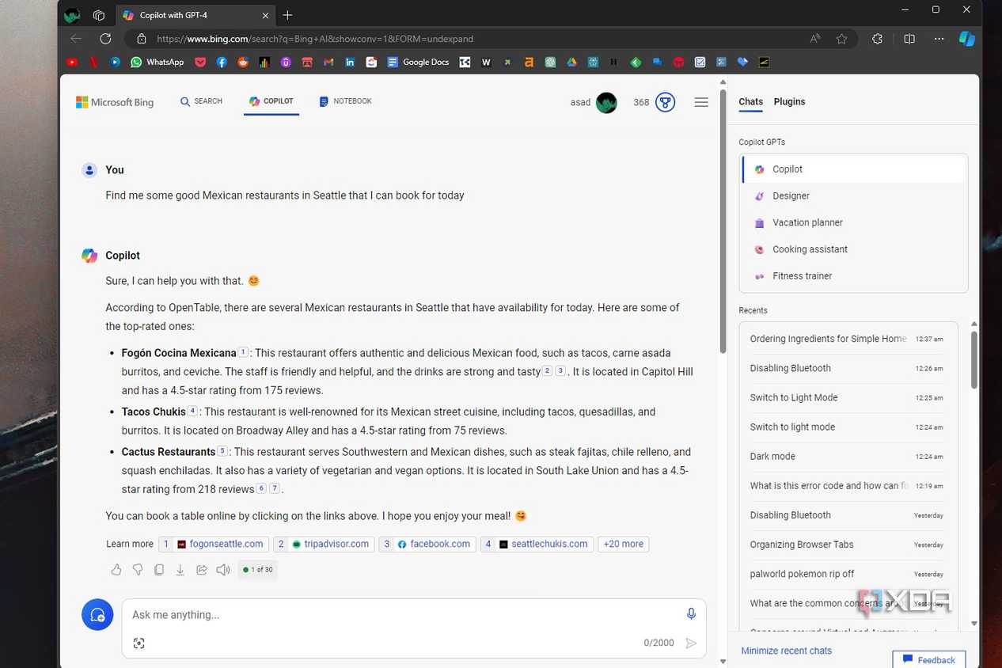Open the Facebook bookmark in the bookmarks bar
1002x668 pixels.
[222, 62]
